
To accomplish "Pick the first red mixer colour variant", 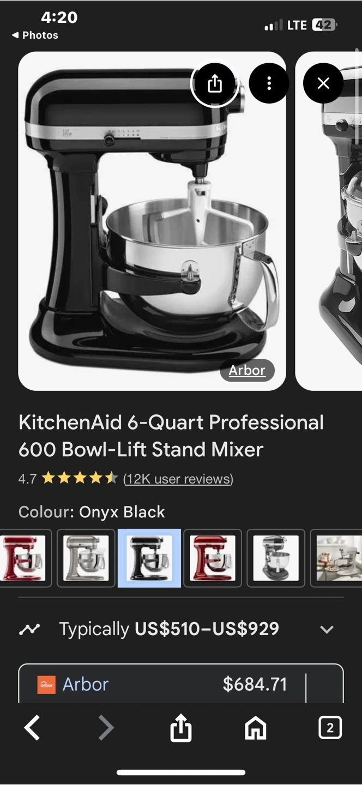I will tap(25, 558).
